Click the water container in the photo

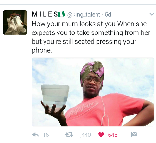55,96
